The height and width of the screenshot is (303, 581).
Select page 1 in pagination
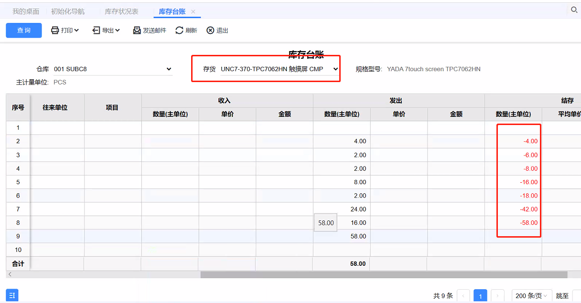click(481, 296)
